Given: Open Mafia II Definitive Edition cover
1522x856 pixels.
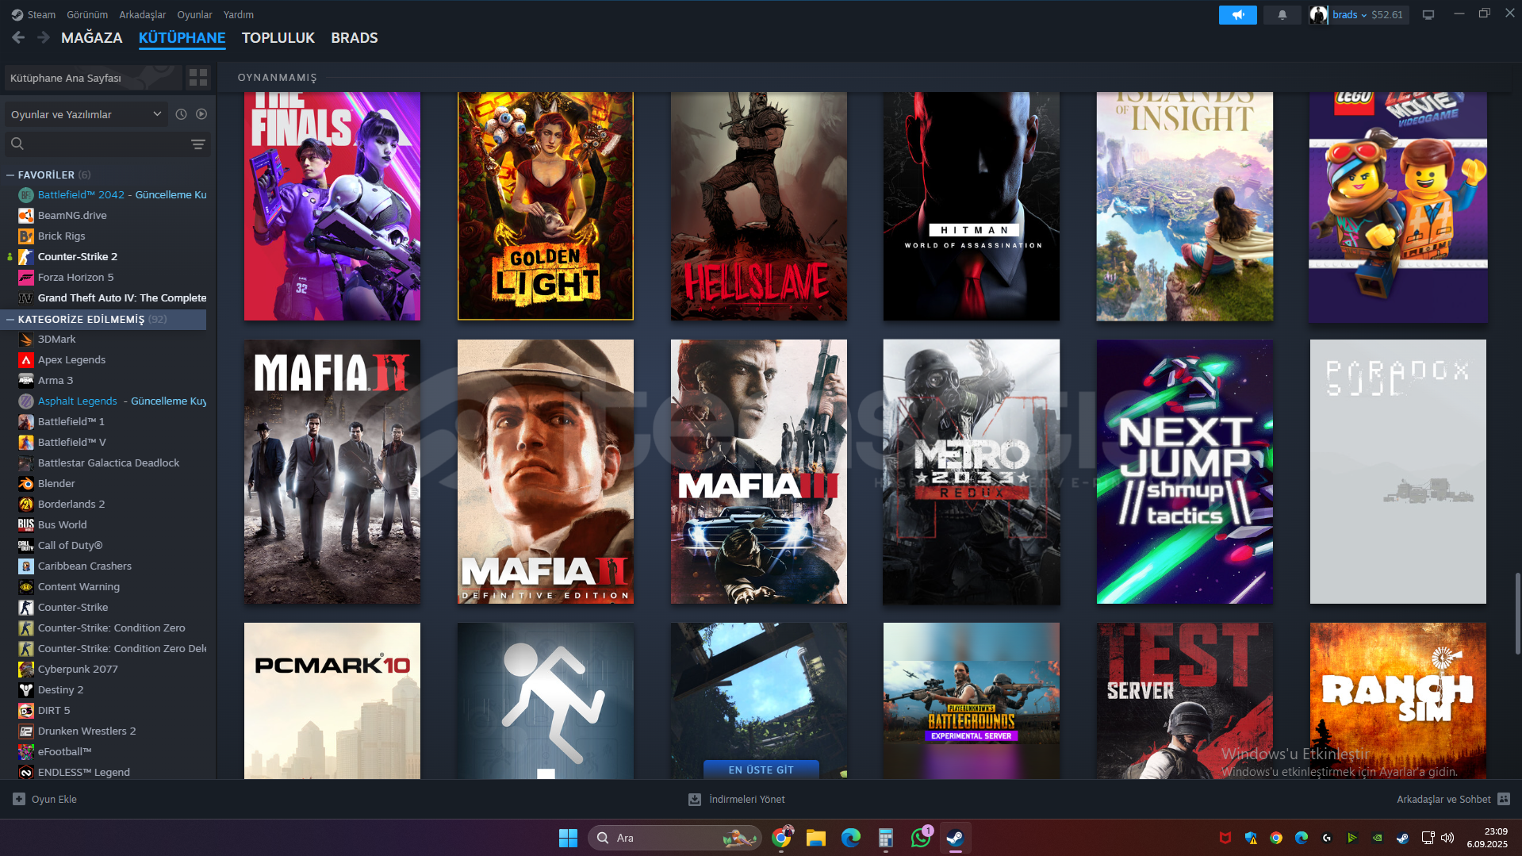Looking at the screenshot, I should tap(546, 472).
